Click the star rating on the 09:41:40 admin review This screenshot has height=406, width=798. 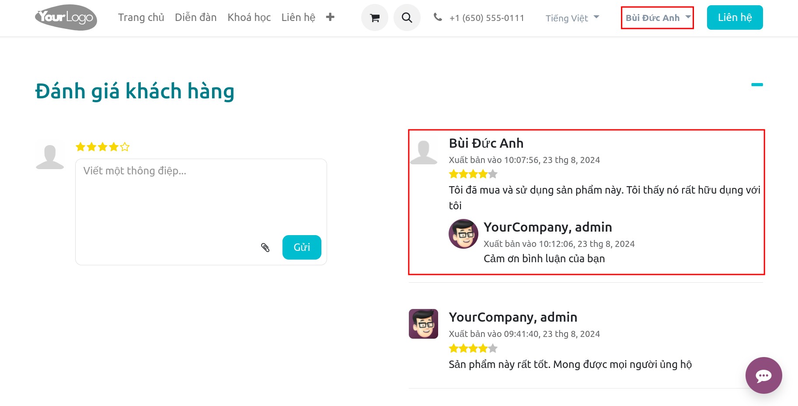[x=473, y=348]
